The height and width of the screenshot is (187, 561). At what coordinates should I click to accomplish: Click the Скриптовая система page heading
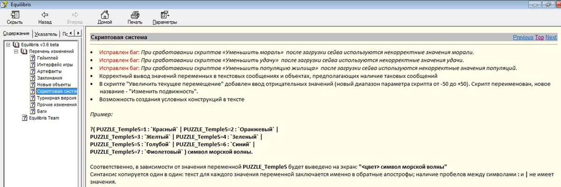click(119, 37)
